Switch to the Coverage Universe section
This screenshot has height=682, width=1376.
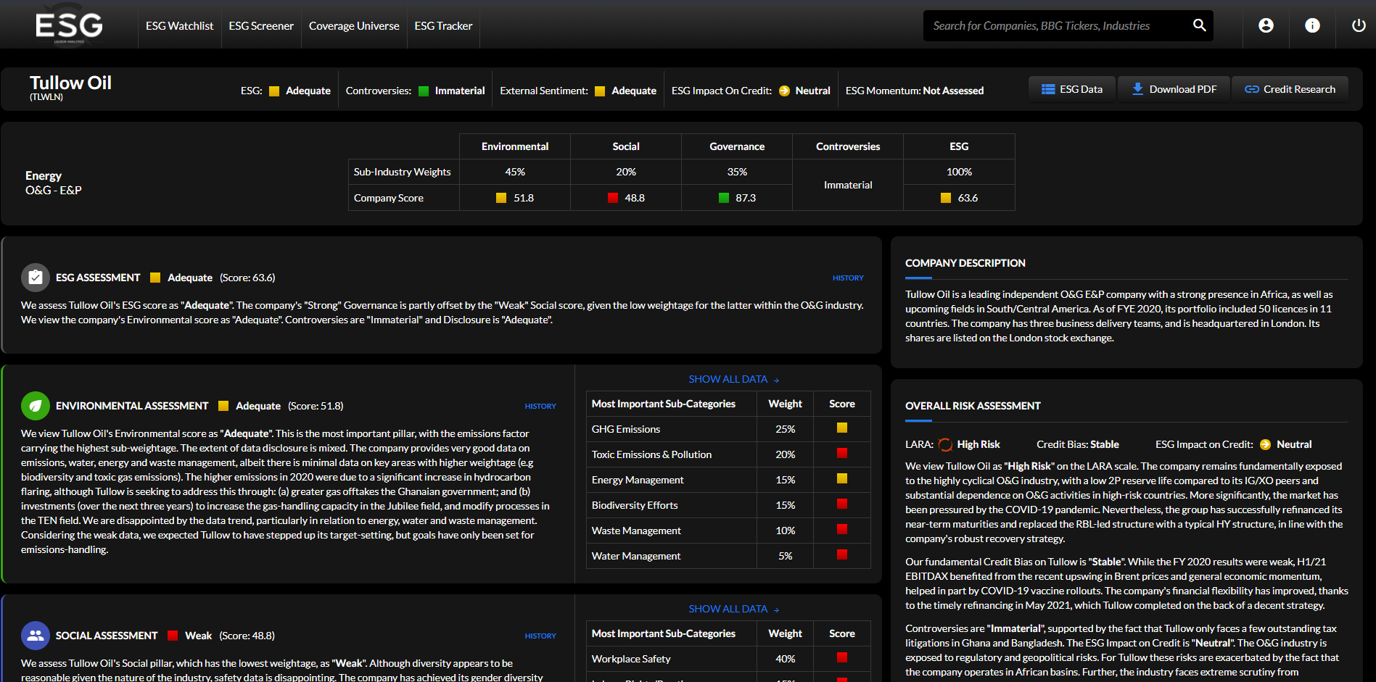(x=353, y=25)
